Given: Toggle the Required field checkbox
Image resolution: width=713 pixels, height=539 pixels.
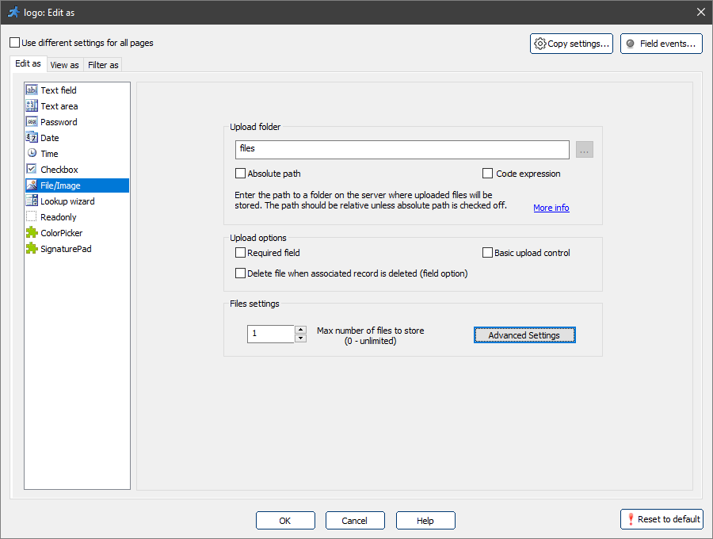Looking at the screenshot, I should [241, 253].
